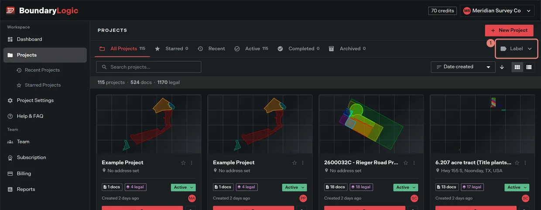Open the Subscription page
This screenshot has height=210, width=541.
(x=45, y=157)
